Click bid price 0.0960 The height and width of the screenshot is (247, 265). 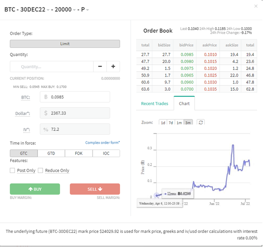click(x=187, y=82)
